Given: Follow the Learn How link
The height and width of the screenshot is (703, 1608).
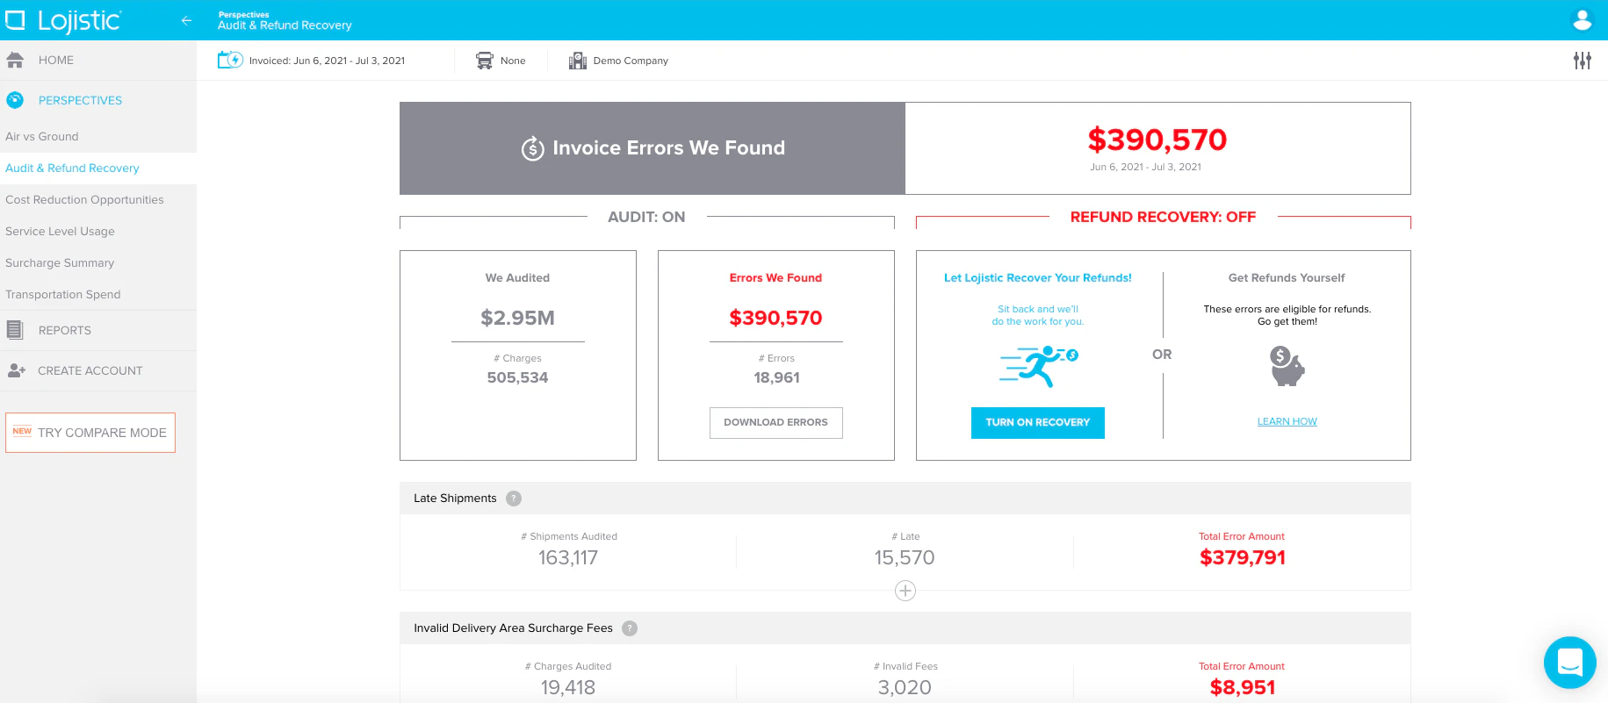Looking at the screenshot, I should coord(1287,422).
